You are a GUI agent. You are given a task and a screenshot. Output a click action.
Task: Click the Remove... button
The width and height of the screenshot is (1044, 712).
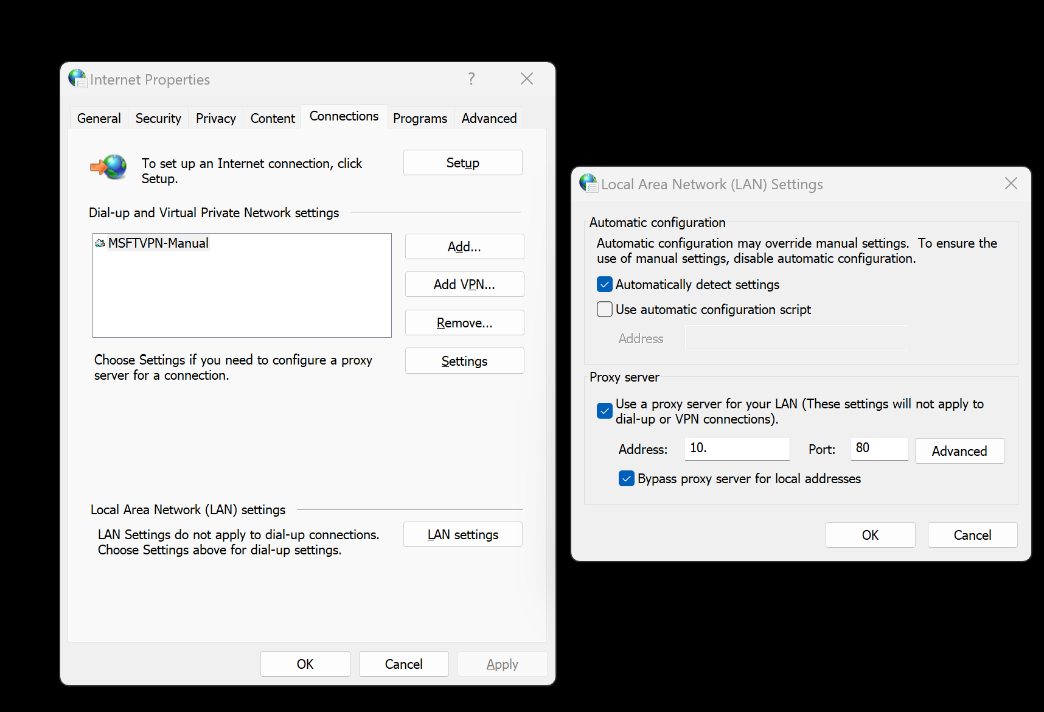pyautogui.click(x=465, y=323)
